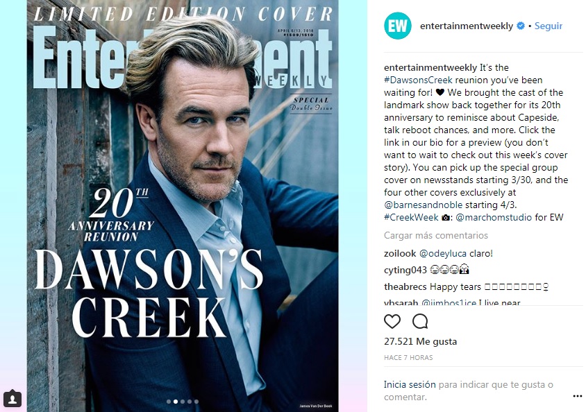Click the verified badge next to entertainmentweekly
This screenshot has height=412, width=586.
pyautogui.click(x=520, y=26)
